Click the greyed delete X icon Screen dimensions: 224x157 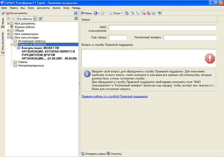tap(13, 19)
